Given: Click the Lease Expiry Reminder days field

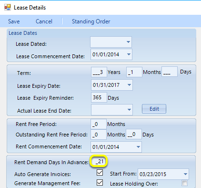Looking at the screenshot, I should (99, 97).
